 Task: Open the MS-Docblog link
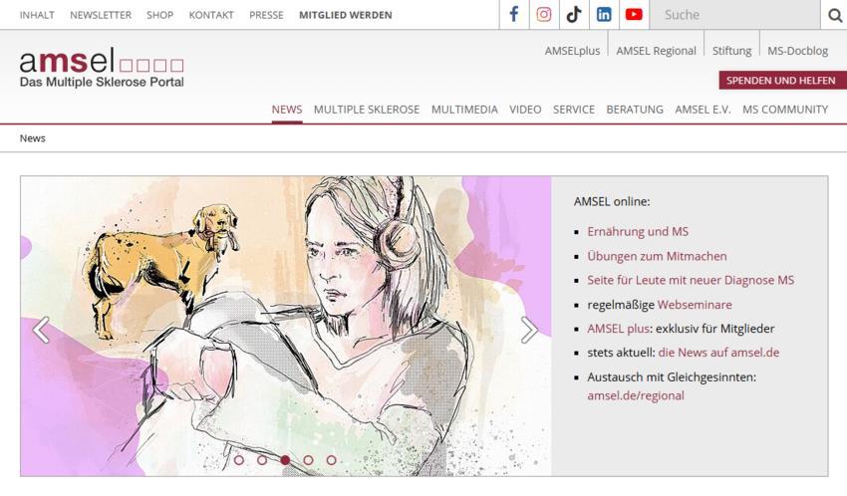(x=797, y=51)
